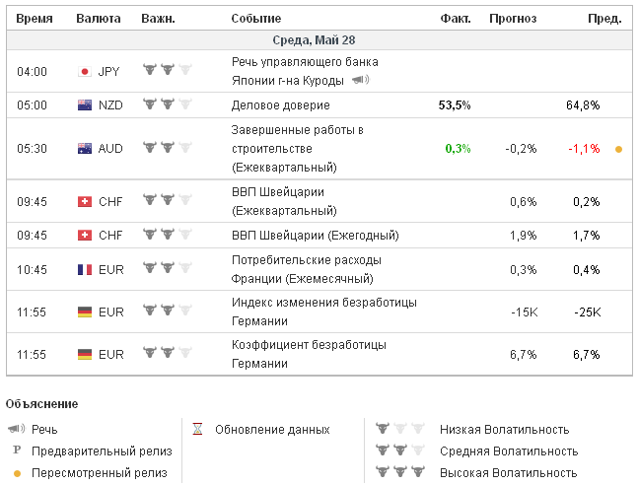Click the Среда, Май 28 date row
638x485 pixels.
(x=316, y=39)
